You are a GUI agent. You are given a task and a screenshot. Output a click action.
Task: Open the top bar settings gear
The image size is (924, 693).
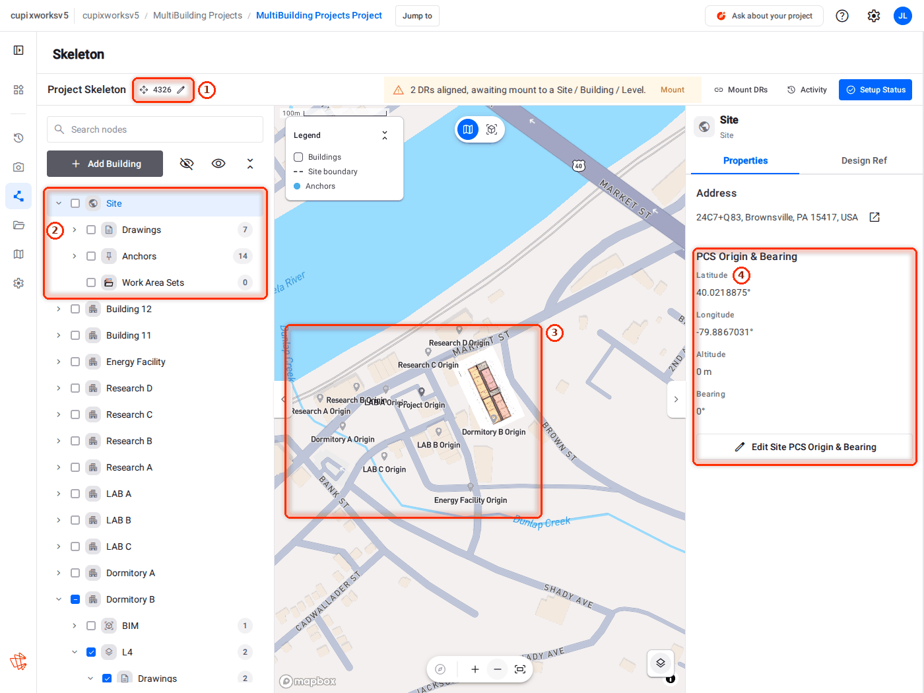click(874, 16)
